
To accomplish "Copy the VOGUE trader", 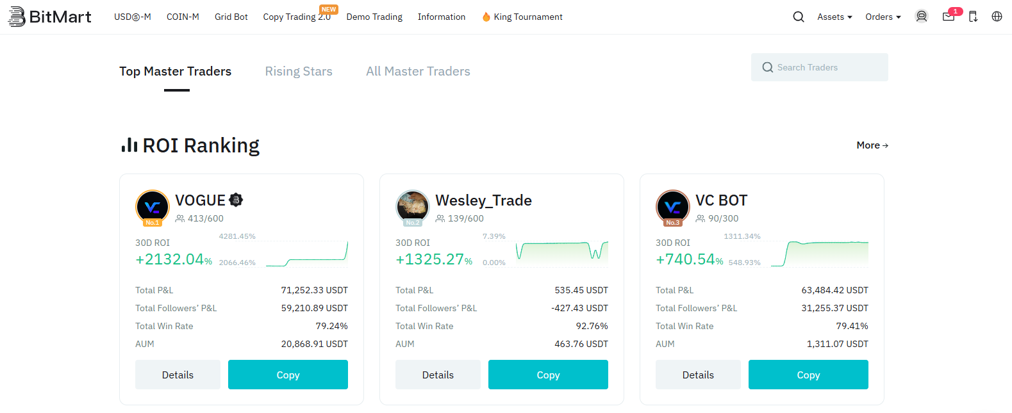I will 288,375.
